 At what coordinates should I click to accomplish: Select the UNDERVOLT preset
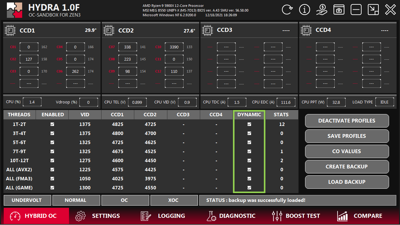pyautogui.click(x=27, y=200)
